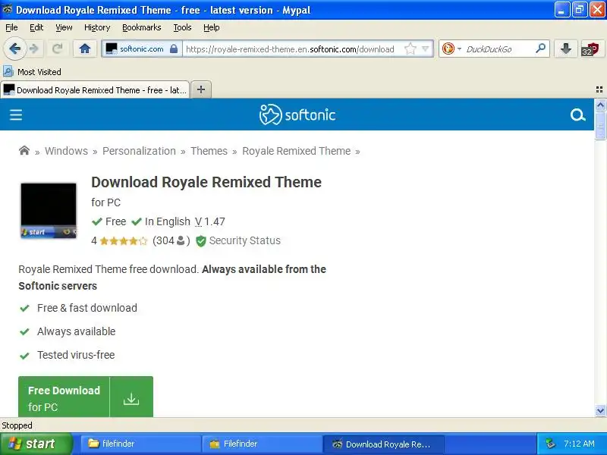Click the V 1.47 version label
The width and height of the screenshot is (607, 455).
pyautogui.click(x=210, y=221)
